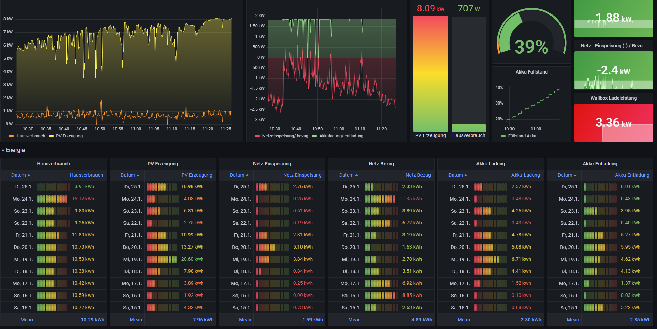Collapse the Energie row section

tap(13, 150)
